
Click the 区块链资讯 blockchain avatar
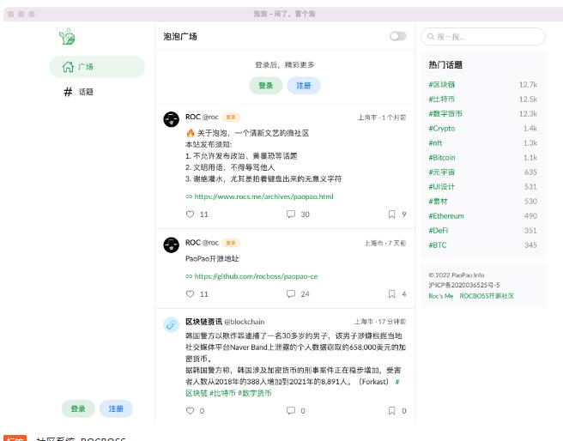(172, 324)
